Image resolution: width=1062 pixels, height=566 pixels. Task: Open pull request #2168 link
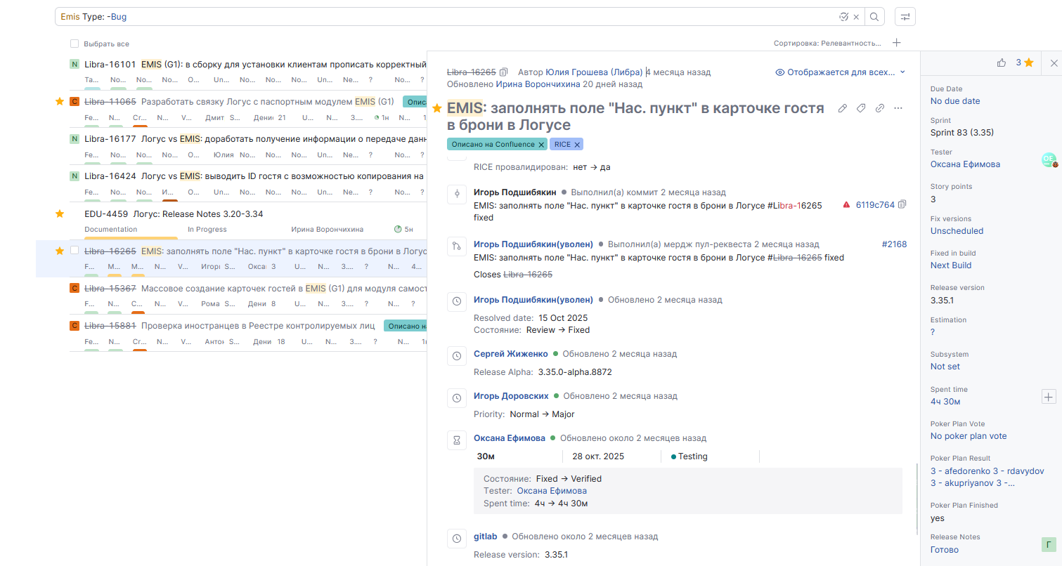pos(894,244)
